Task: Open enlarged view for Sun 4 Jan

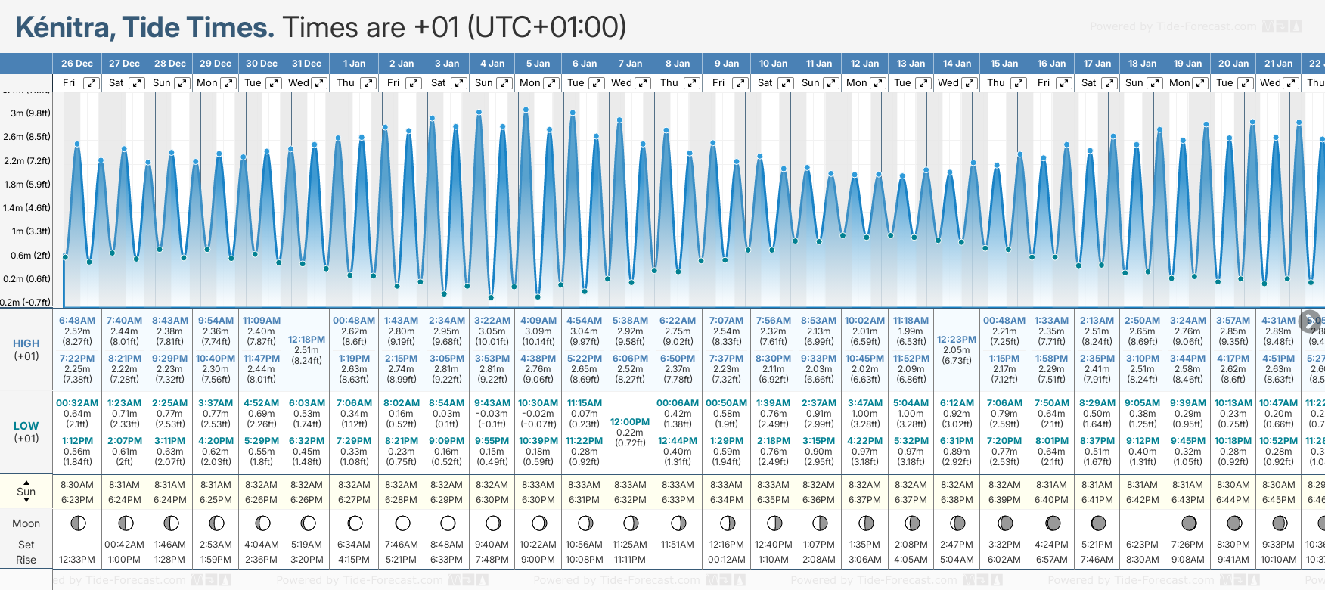Action: pos(504,83)
